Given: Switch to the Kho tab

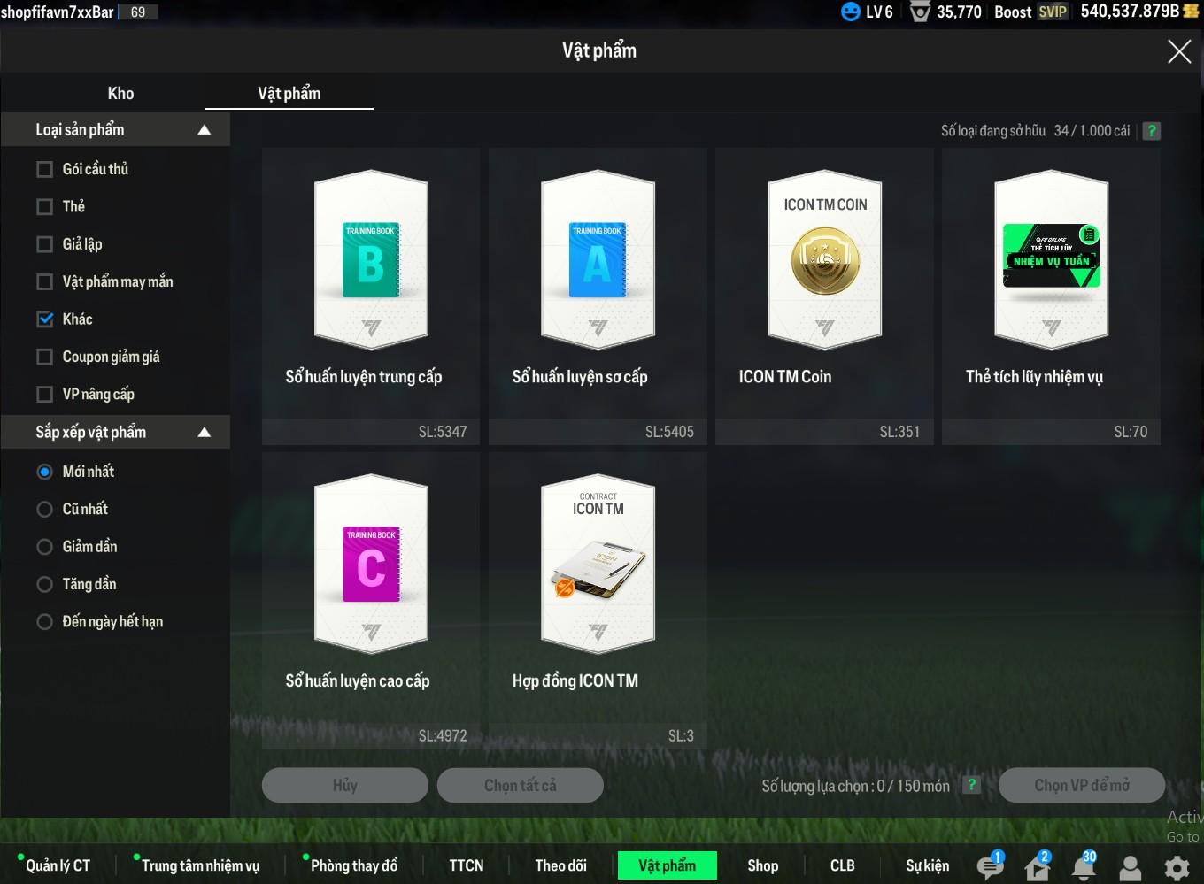Looking at the screenshot, I should 120,93.
